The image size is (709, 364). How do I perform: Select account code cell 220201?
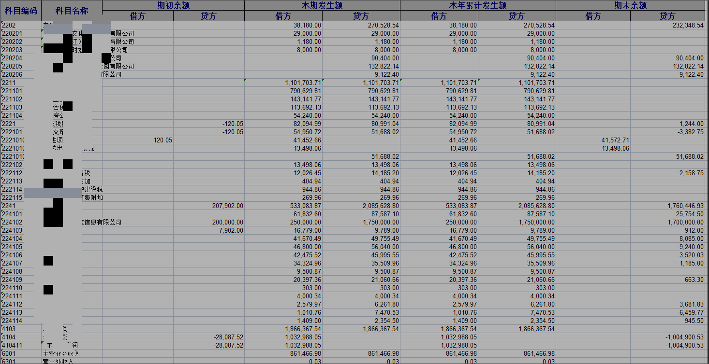(21, 33)
